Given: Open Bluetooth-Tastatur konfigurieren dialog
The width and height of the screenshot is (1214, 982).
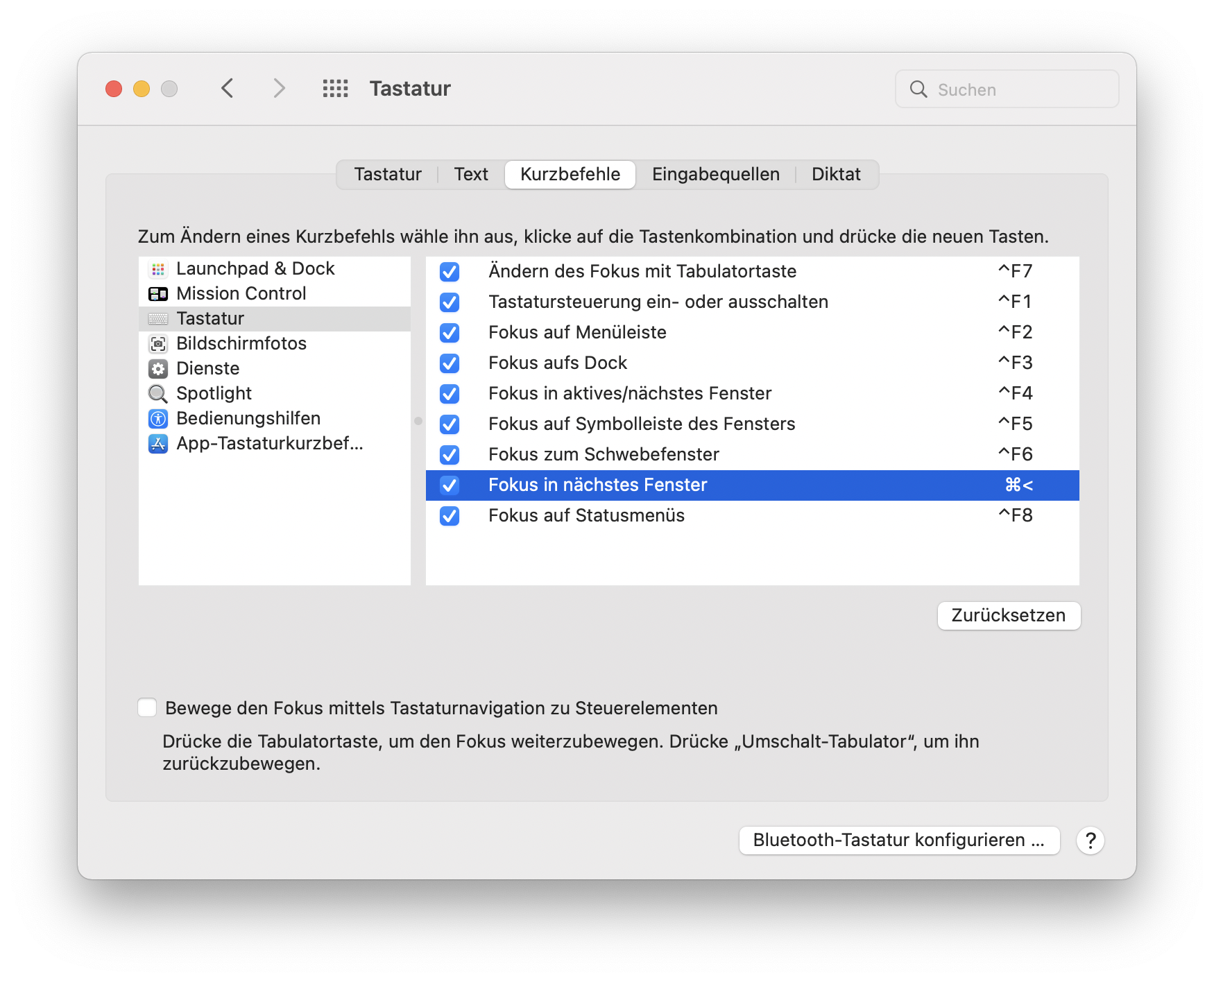Looking at the screenshot, I should pos(898,841).
